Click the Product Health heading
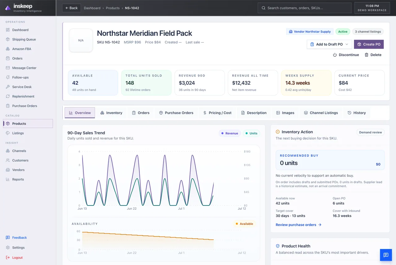 (296, 246)
